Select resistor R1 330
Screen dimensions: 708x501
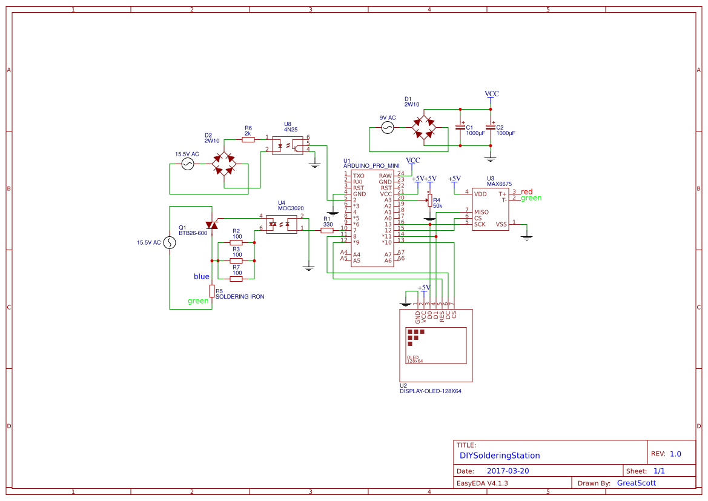[x=326, y=229]
